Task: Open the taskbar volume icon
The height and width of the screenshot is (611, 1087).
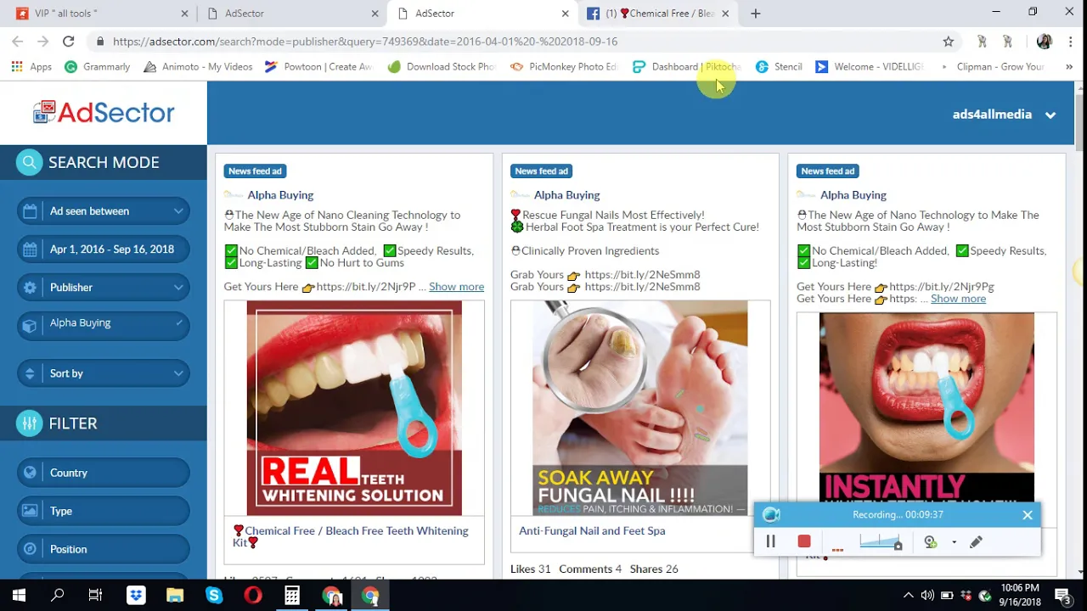Action: coord(927,596)
